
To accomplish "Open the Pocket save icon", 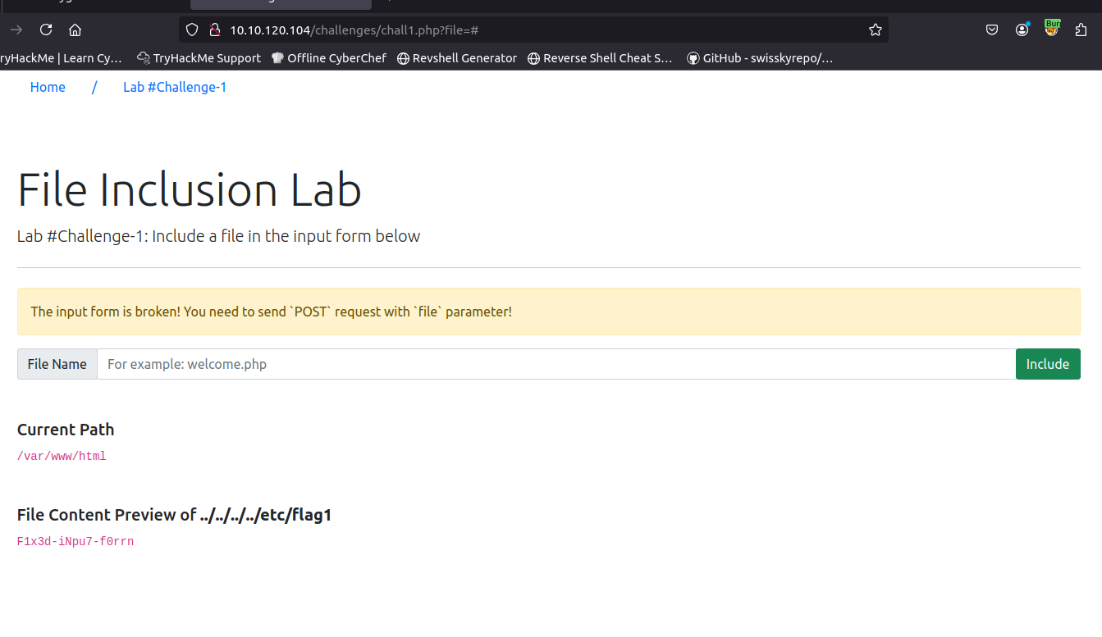I will (x=992, y=30).
